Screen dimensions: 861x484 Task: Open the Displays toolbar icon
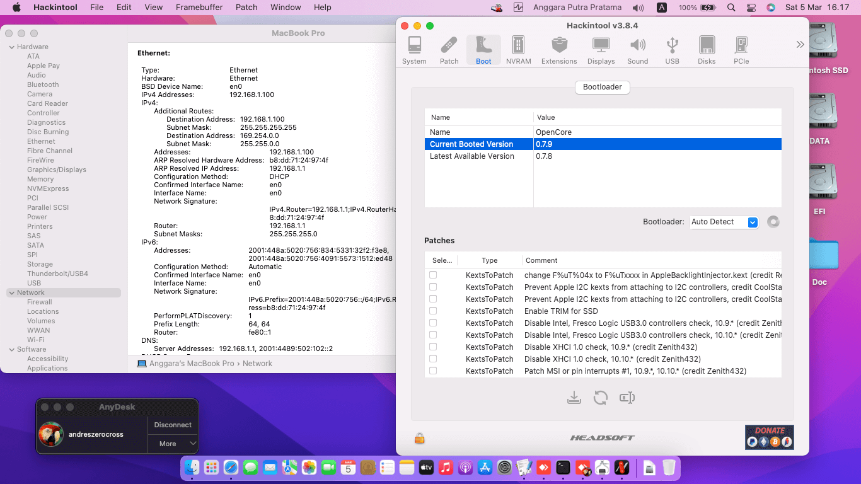point(601,50)
